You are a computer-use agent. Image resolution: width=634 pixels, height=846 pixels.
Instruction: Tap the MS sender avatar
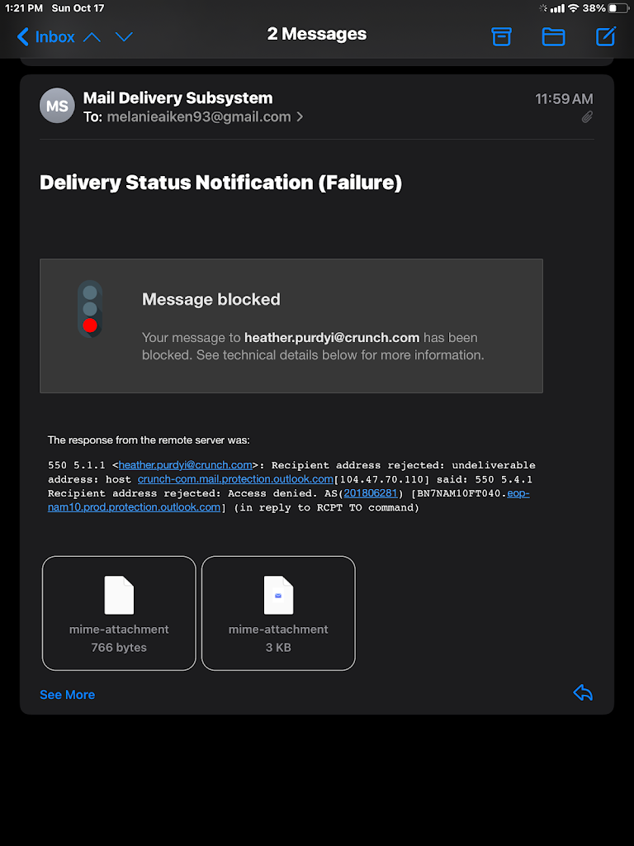(x=57, y=106)
